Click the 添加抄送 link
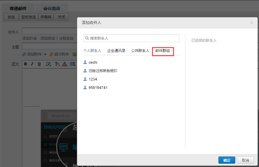Screen dimensions: 259x167 (x=29, y=38)
